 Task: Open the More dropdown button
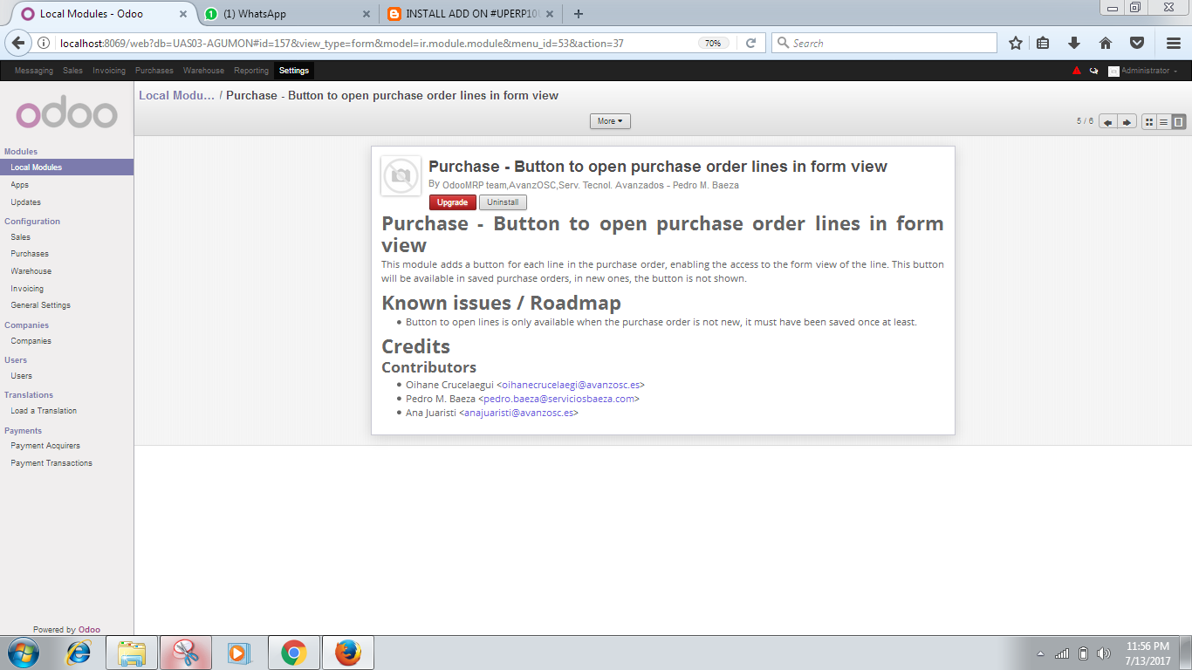tap(610, 121)
